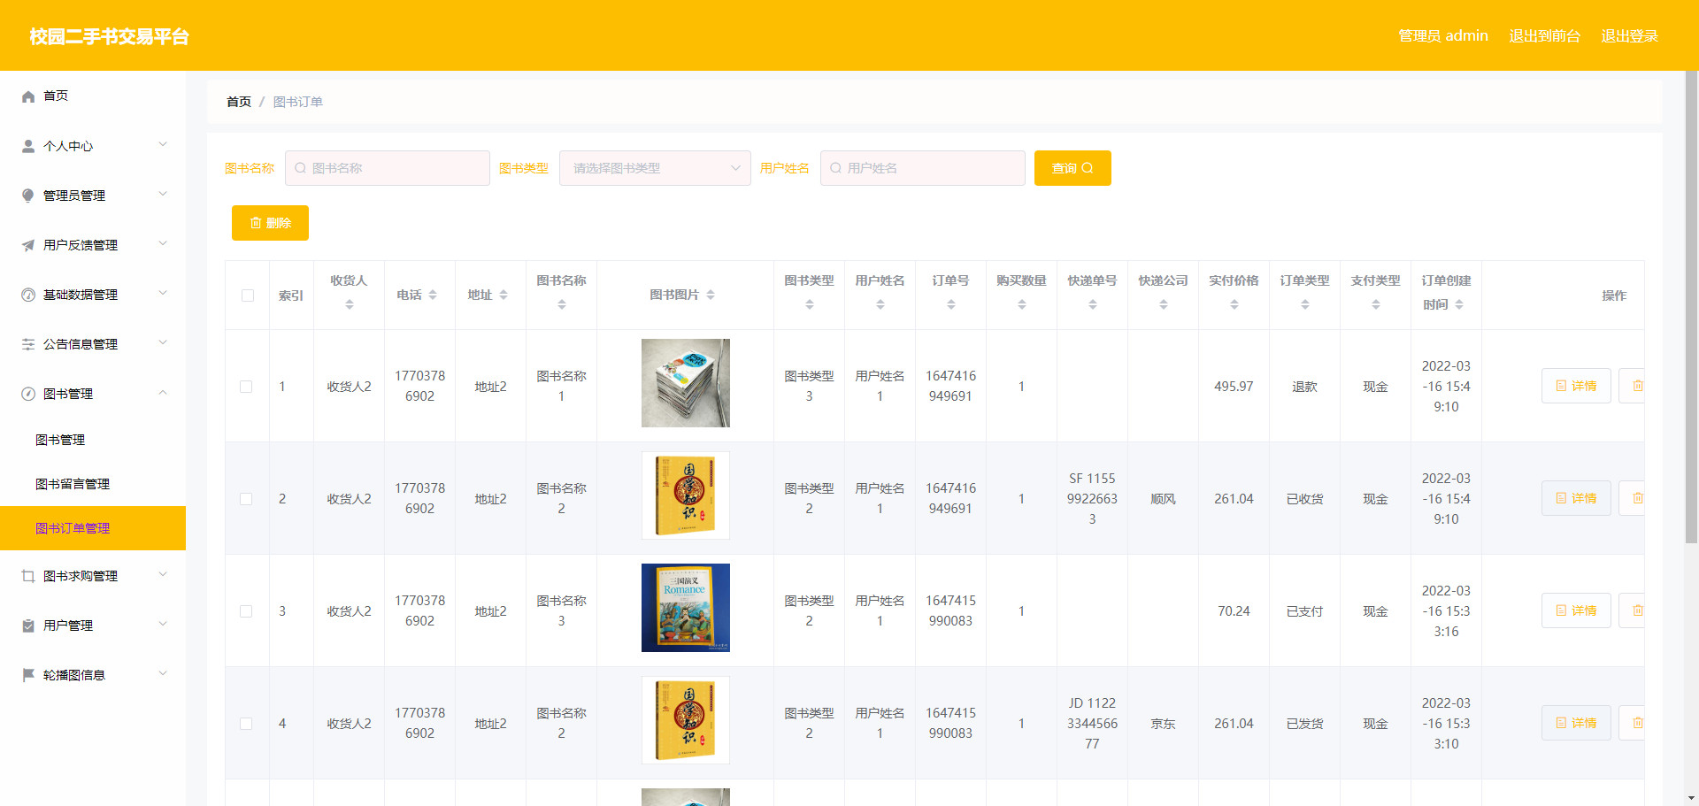Focus the 用户姓名 search input
This screenshot has height=806, width=1699.
pyautogui.click(x=923, y=168)
